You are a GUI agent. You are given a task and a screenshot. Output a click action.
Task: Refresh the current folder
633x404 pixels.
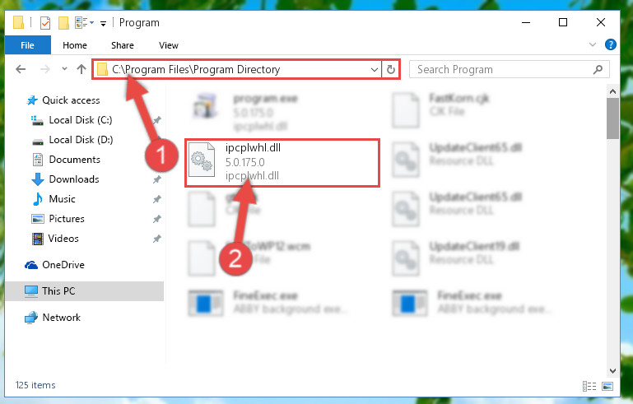[390, 69]
